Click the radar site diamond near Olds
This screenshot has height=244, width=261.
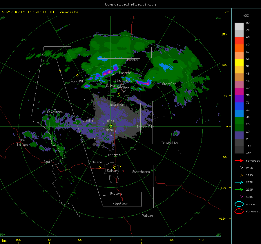(111, 126)
